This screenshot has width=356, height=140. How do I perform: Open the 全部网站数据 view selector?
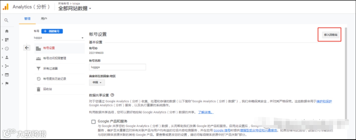click(x=75, y=8)
